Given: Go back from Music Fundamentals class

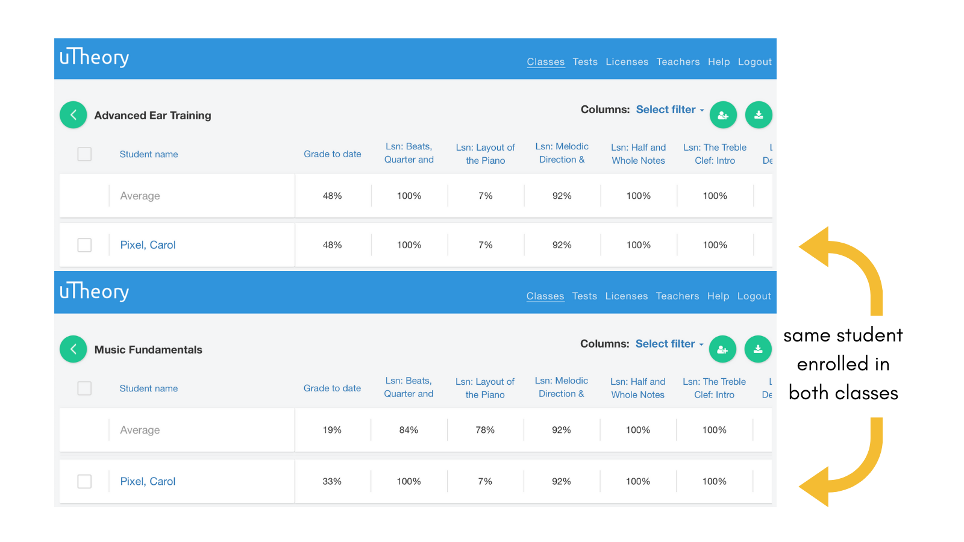Looking at the screenshot, I should [74, 349].
